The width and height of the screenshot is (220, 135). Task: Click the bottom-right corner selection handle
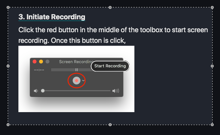[x=212, y=125]
